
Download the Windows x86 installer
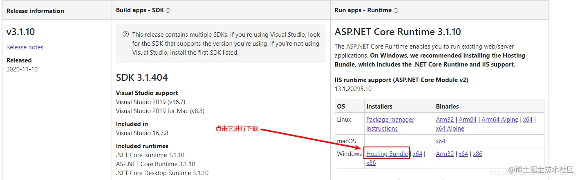click(371, 163)
